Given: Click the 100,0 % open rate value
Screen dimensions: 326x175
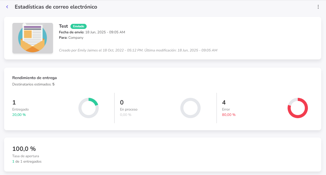Looking at the screenshot, I should [24, 149].
